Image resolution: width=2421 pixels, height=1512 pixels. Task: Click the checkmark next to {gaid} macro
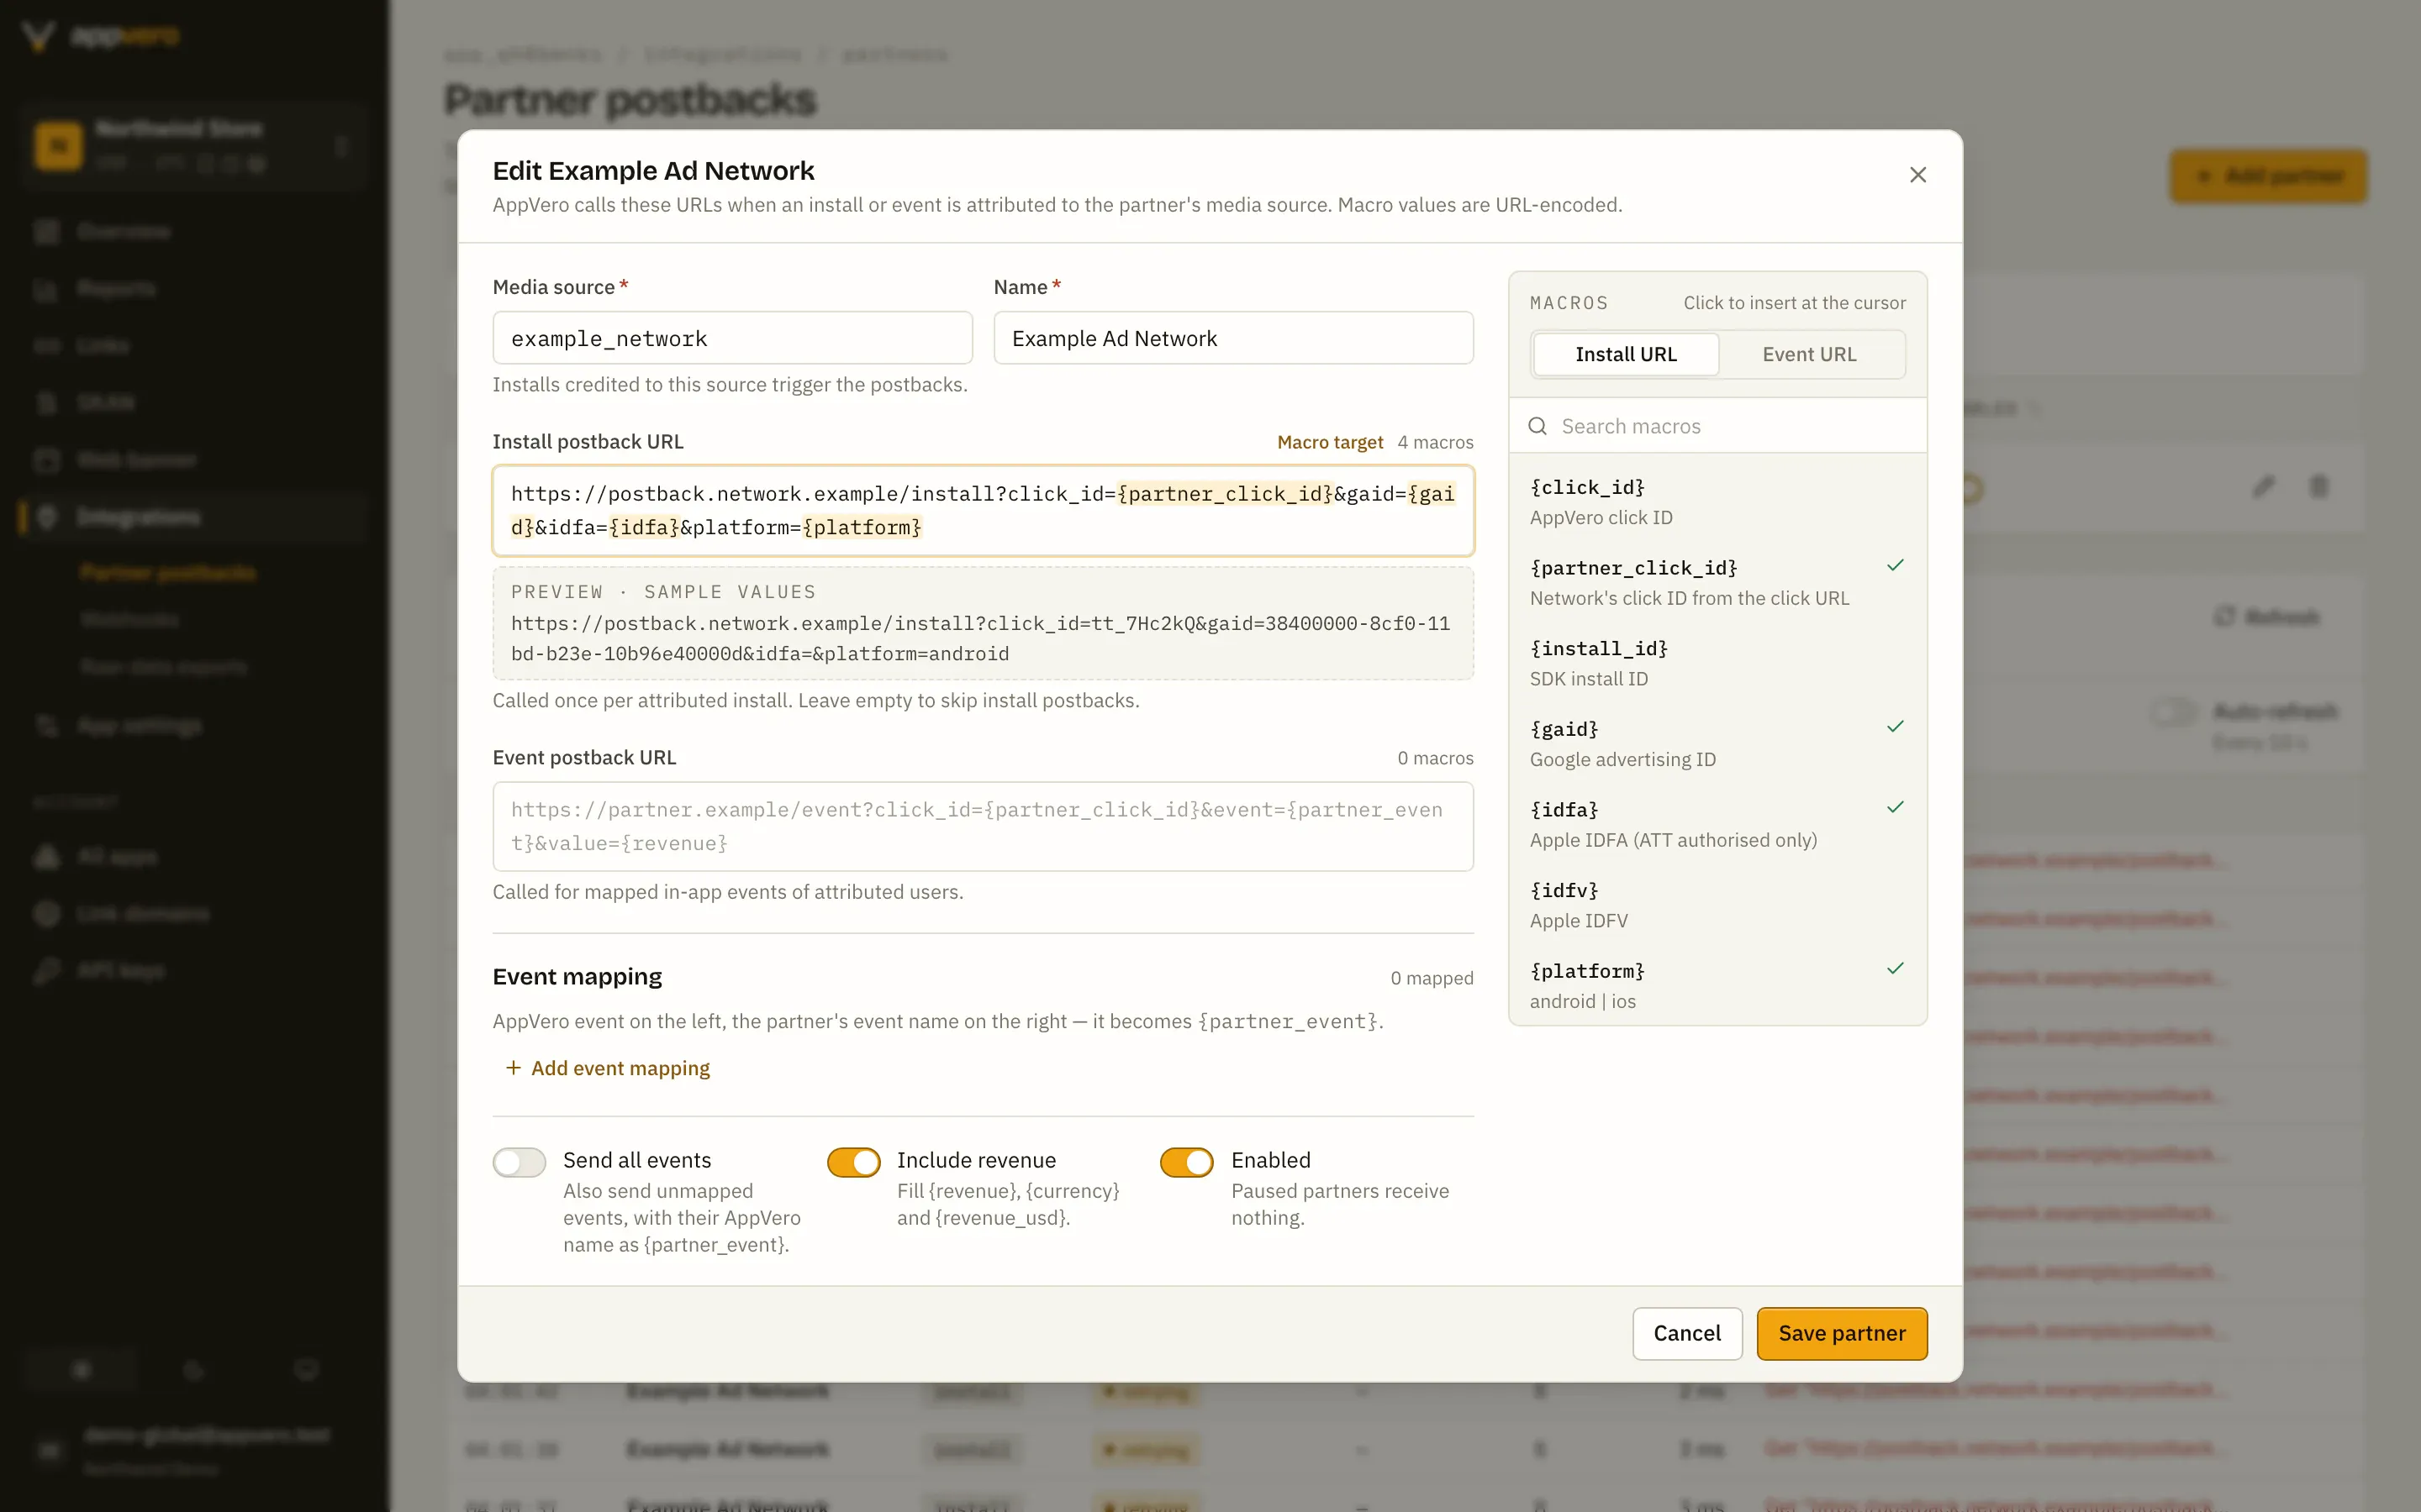pos(1895,727)
